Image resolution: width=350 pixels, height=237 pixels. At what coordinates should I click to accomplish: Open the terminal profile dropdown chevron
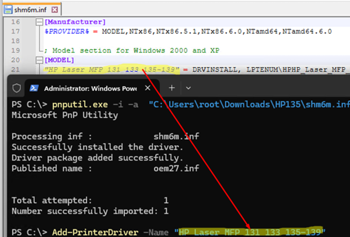coord(188,88)
